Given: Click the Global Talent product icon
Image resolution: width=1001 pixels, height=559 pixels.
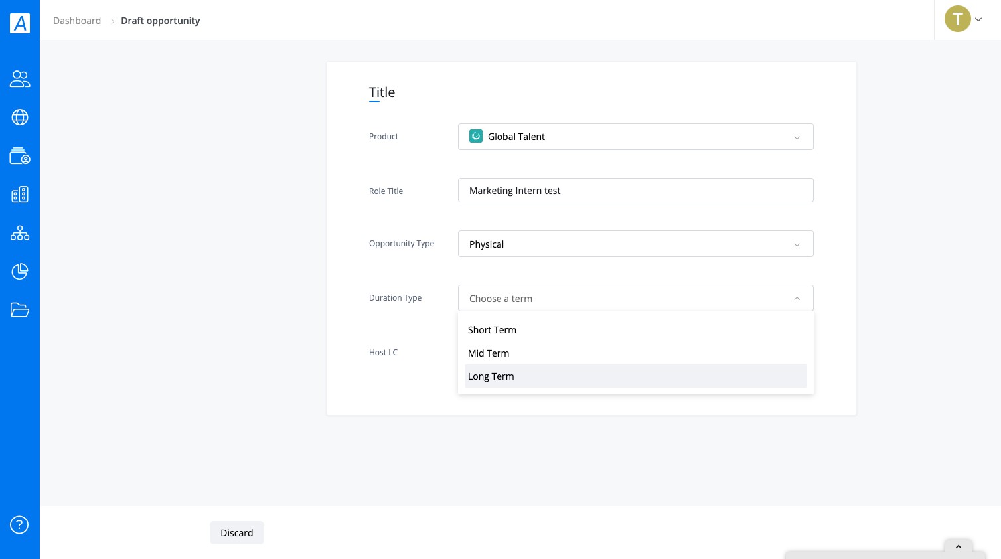Looking at the screenshot, I should [x=476, y=137].
